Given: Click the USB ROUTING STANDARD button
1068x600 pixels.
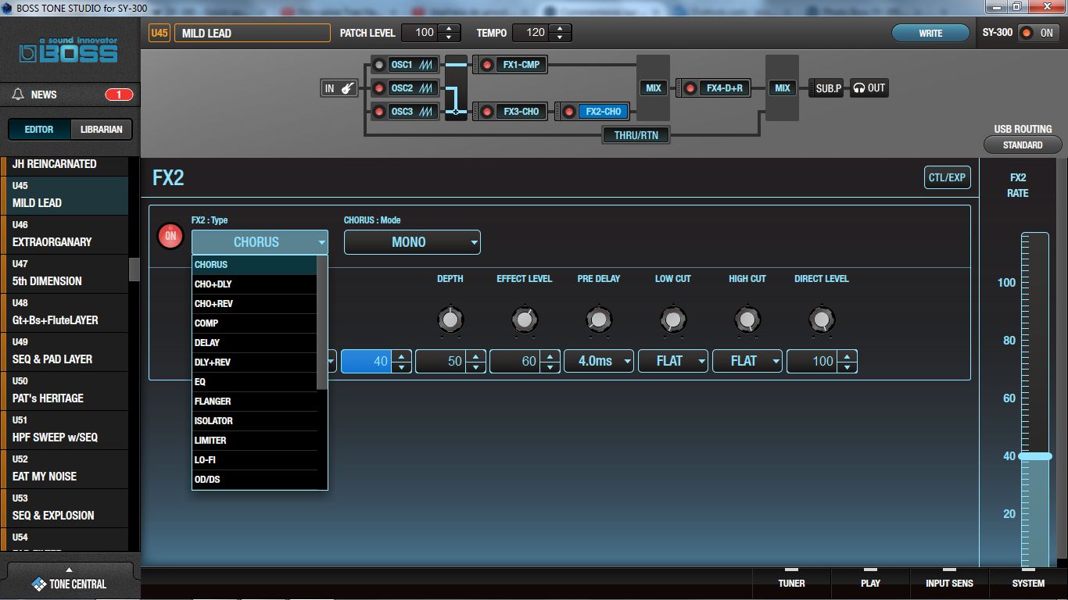Looking at the screenshot, I should click(1023, 145).
